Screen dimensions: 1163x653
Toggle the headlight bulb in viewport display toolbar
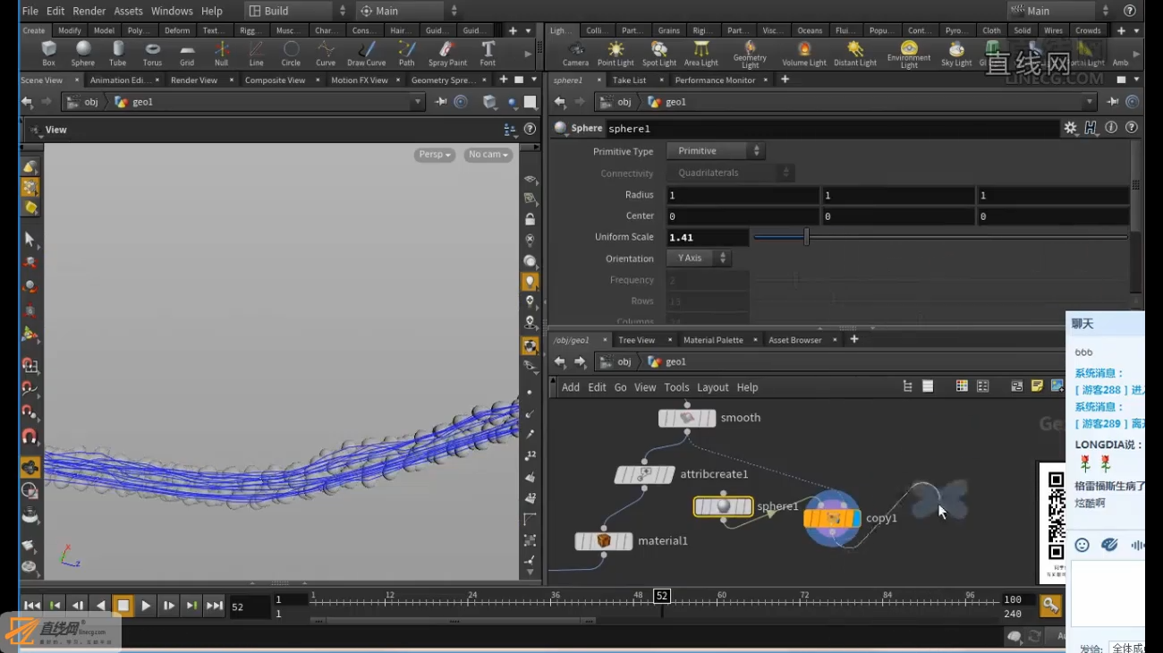coord(531,282)
